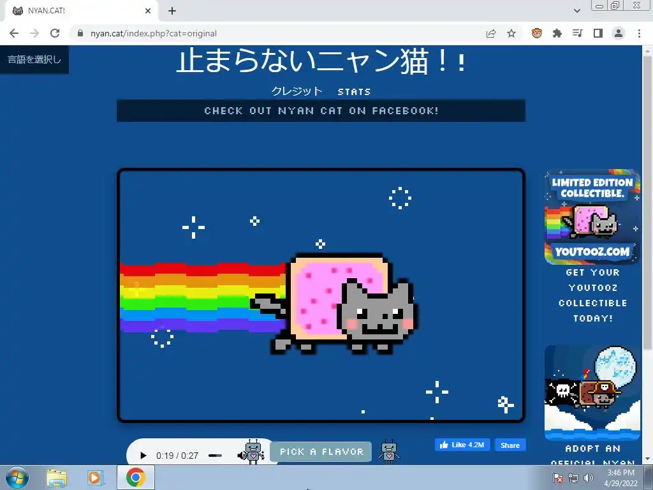
Task: Click the Adopt An Official Nyan link text
Action: point(592,455)
